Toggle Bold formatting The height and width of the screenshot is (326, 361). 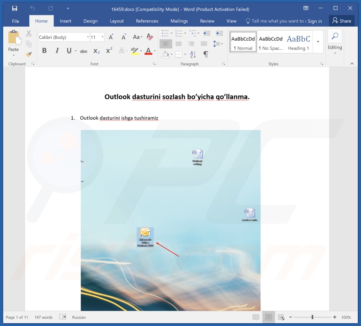[44, 51]
